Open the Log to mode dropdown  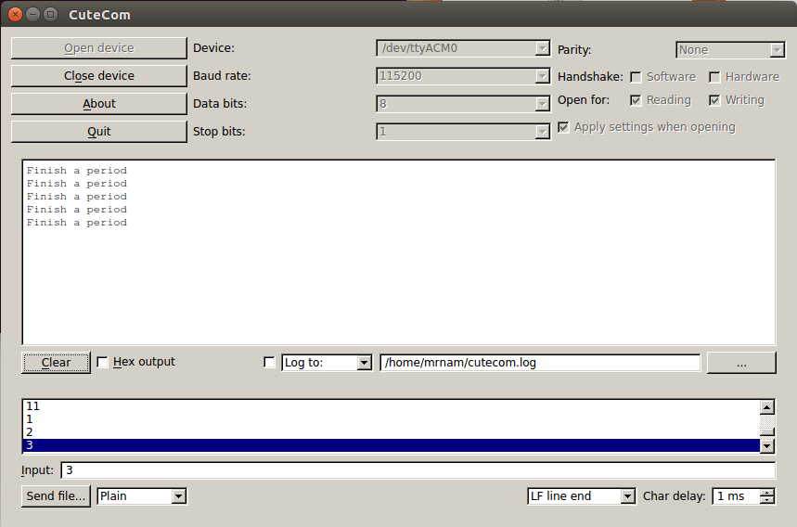tap(327, 363)
